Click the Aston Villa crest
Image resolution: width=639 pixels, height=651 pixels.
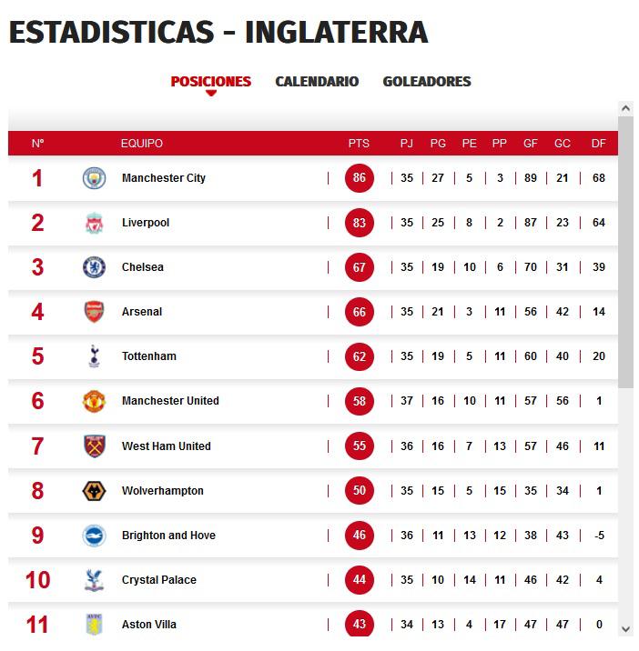(94, 625)
